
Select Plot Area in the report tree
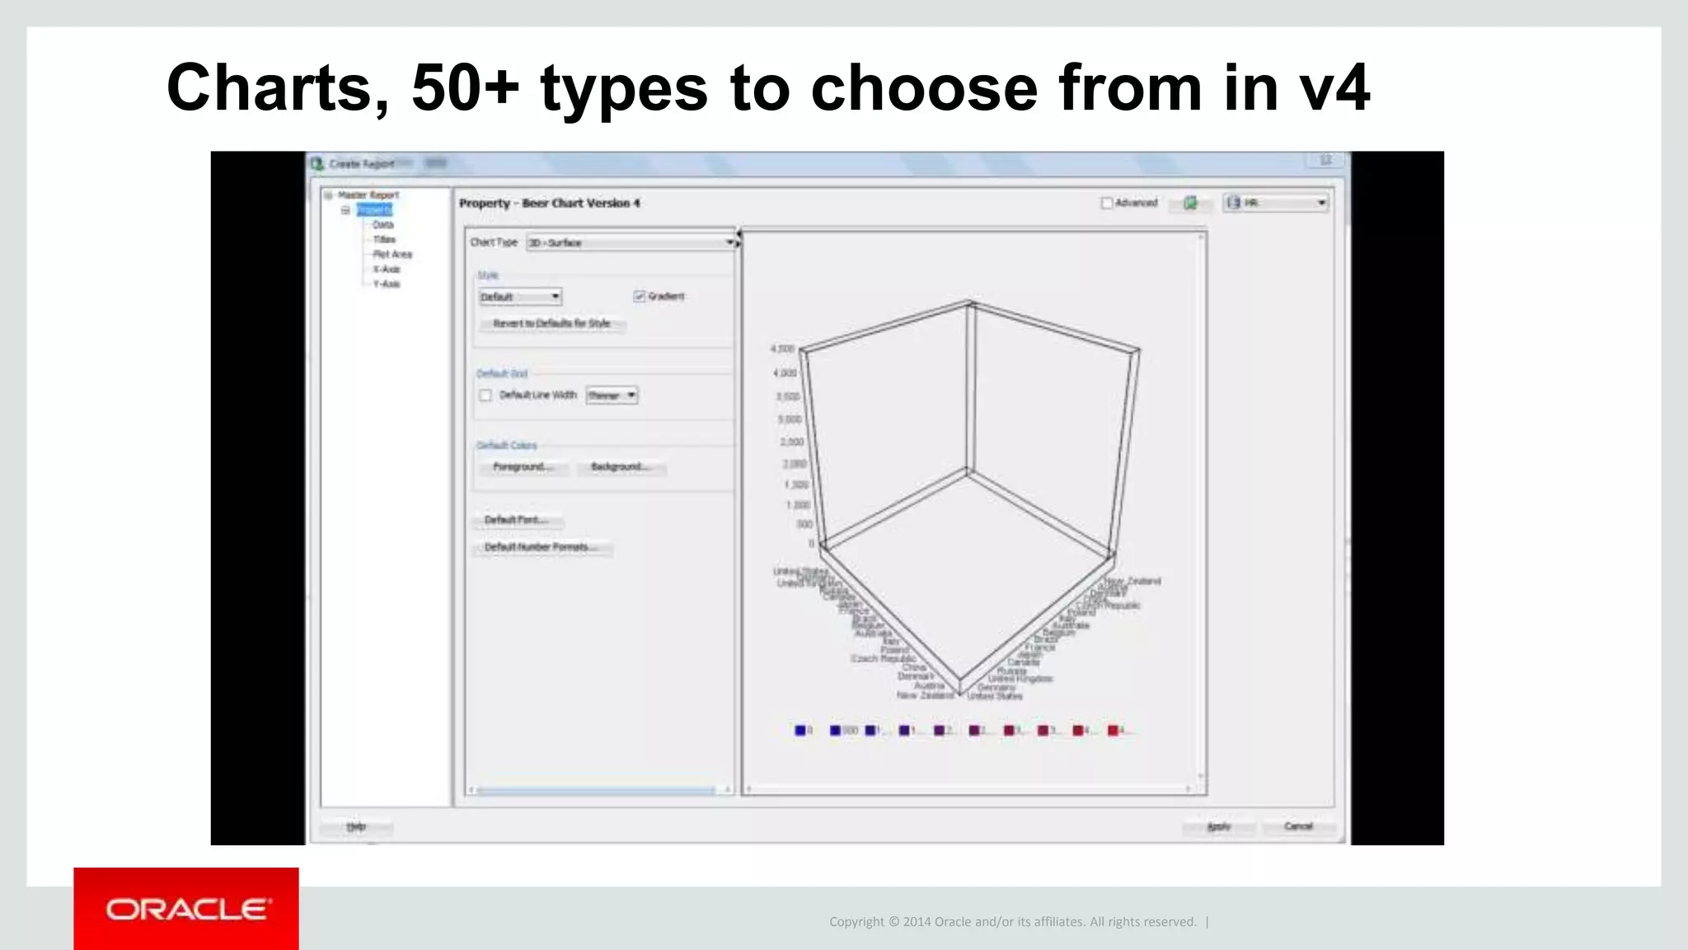392,255
